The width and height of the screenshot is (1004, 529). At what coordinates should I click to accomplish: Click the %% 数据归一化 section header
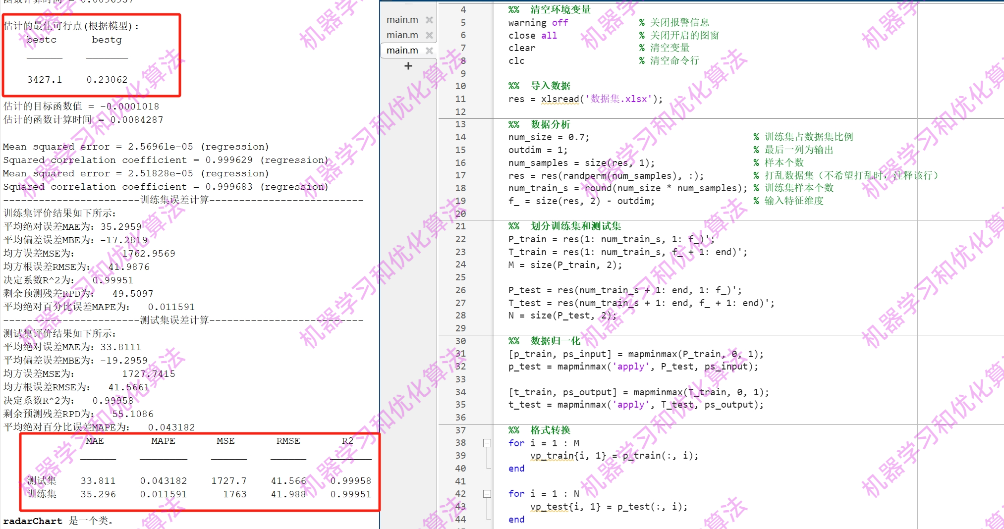click(x=544, y=341)
